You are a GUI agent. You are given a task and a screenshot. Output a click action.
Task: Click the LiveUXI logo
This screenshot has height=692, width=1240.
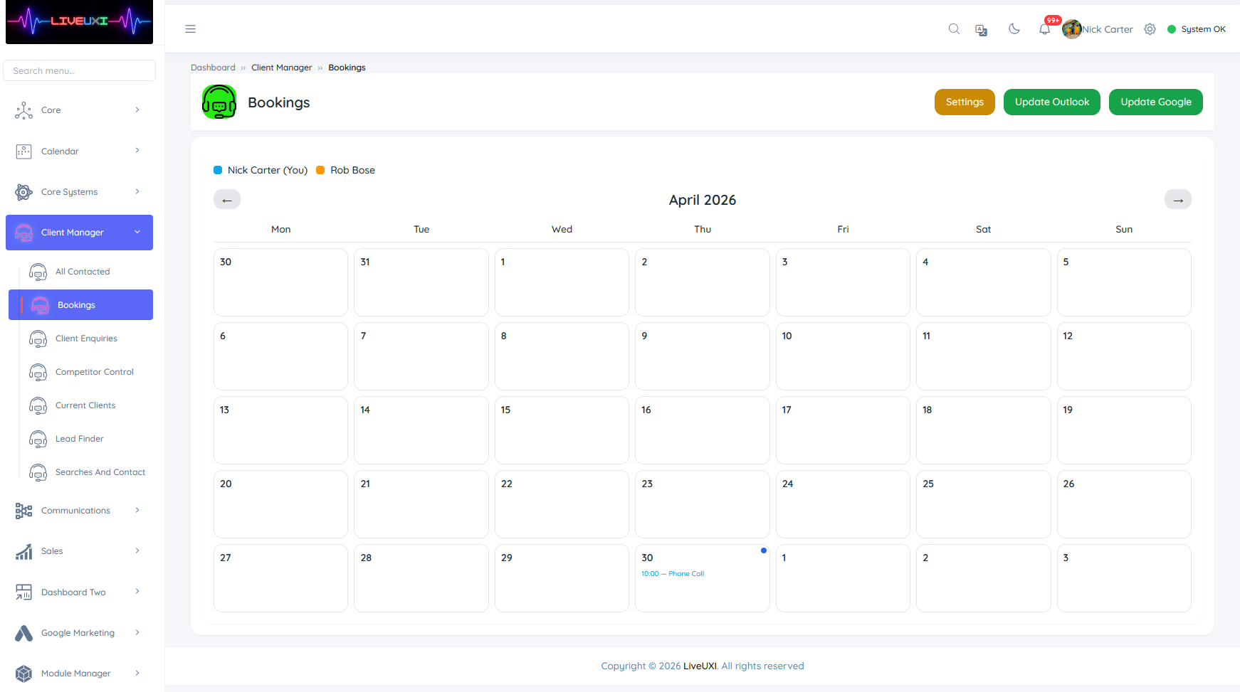79,22
